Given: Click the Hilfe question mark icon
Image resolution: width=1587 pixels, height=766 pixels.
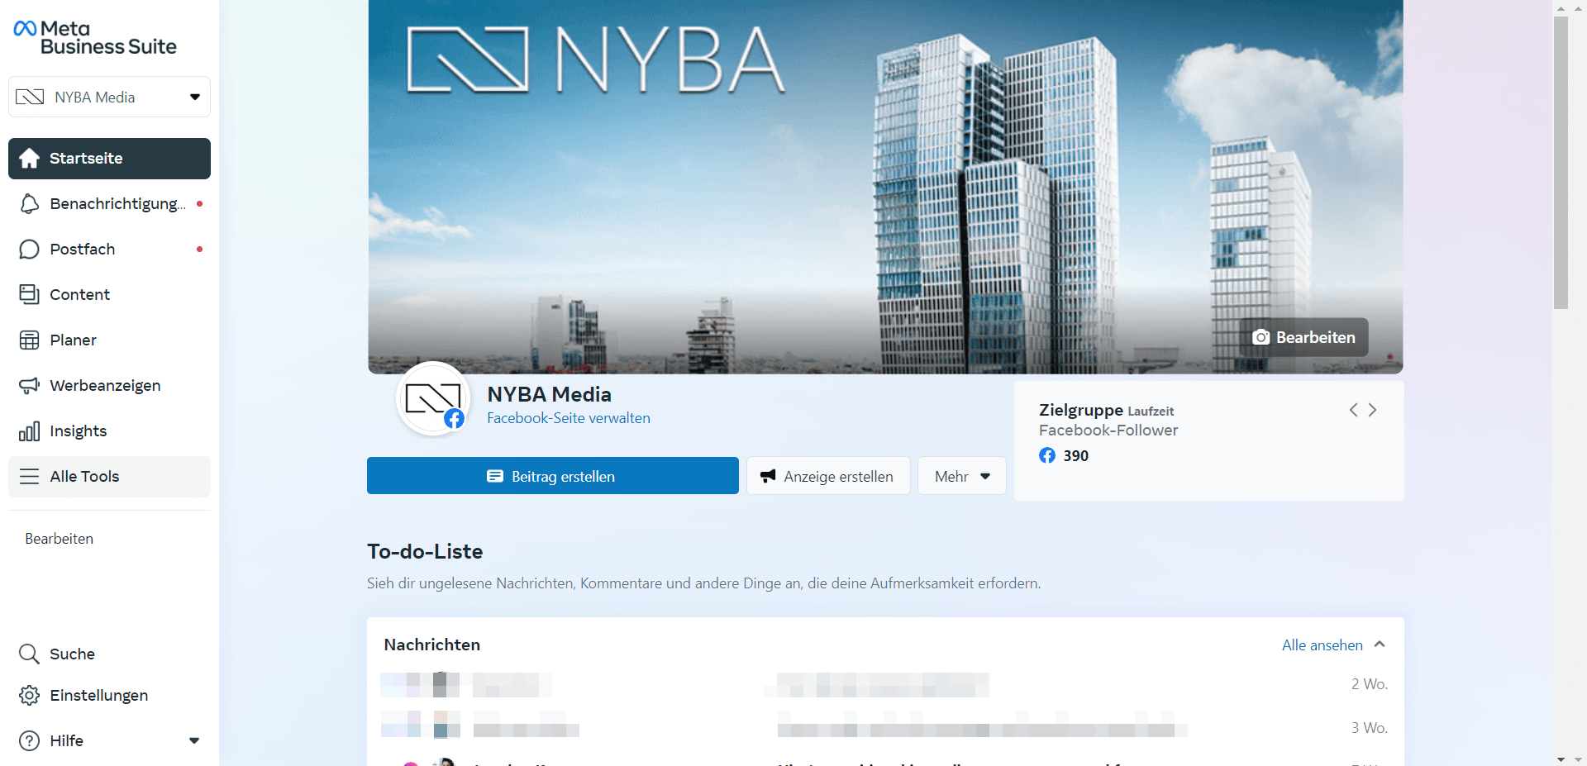Looking at the screenshot, I should pyautogui.click(x=30, y=741).
